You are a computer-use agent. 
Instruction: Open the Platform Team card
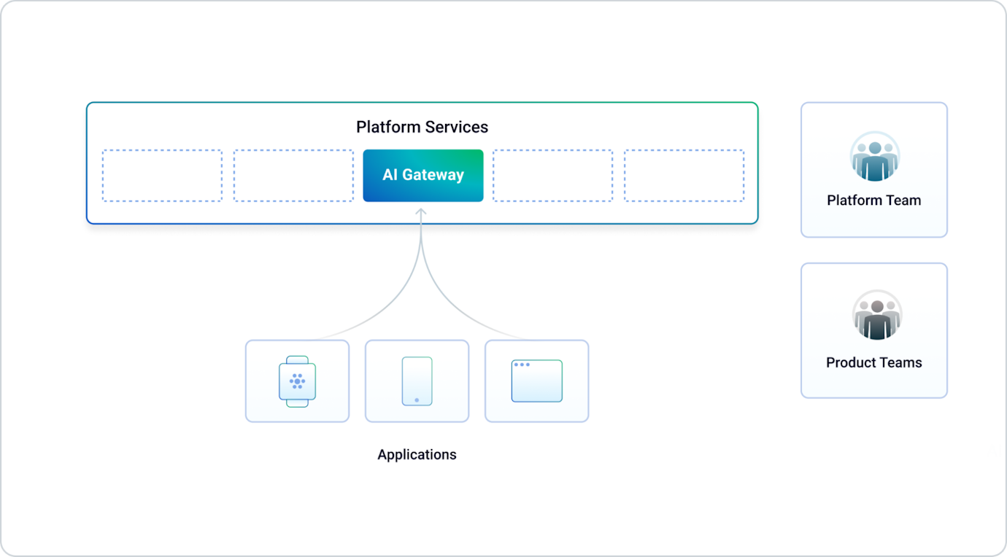(873, 170)
